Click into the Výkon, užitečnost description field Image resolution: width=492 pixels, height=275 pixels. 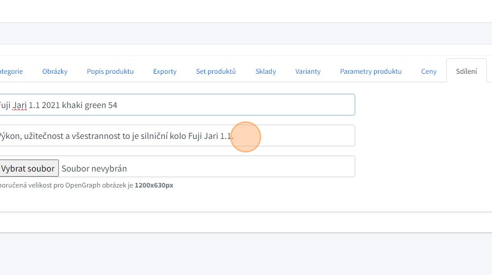(297, 135)
